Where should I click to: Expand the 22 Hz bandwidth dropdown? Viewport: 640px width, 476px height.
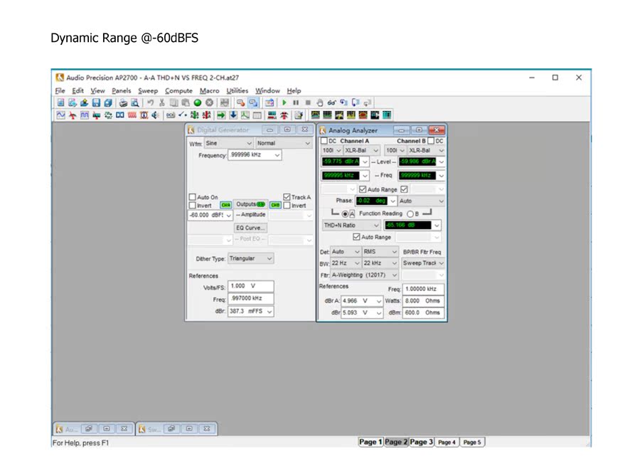(346, 263)
